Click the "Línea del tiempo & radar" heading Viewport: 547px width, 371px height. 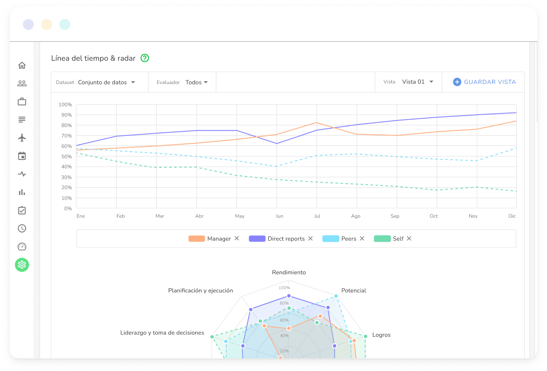click(94, 58)
